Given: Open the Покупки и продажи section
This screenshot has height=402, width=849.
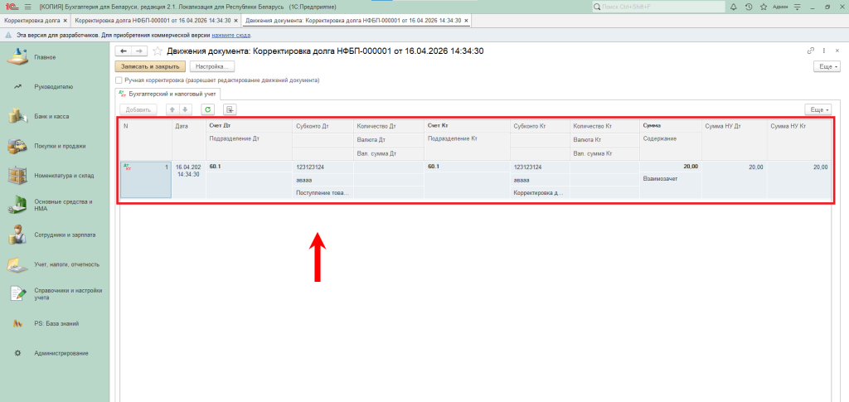Looking at the screenshot, I should (60, 146).
